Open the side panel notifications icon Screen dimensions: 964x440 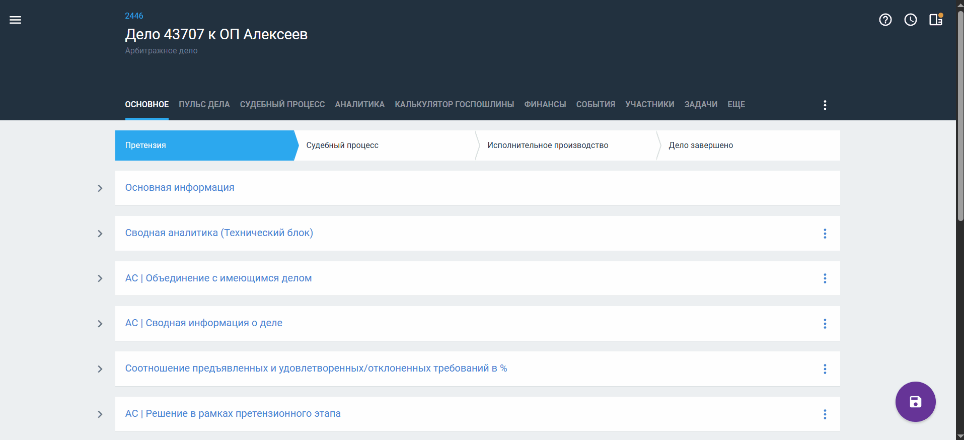[x=936, y=20]
